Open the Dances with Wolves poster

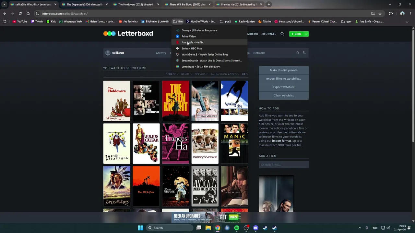117,186
